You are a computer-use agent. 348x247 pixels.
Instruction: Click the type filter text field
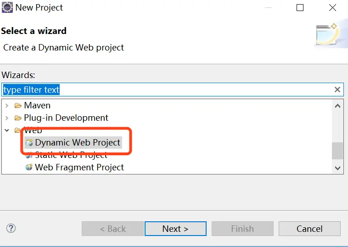click(x=165, y=90)
